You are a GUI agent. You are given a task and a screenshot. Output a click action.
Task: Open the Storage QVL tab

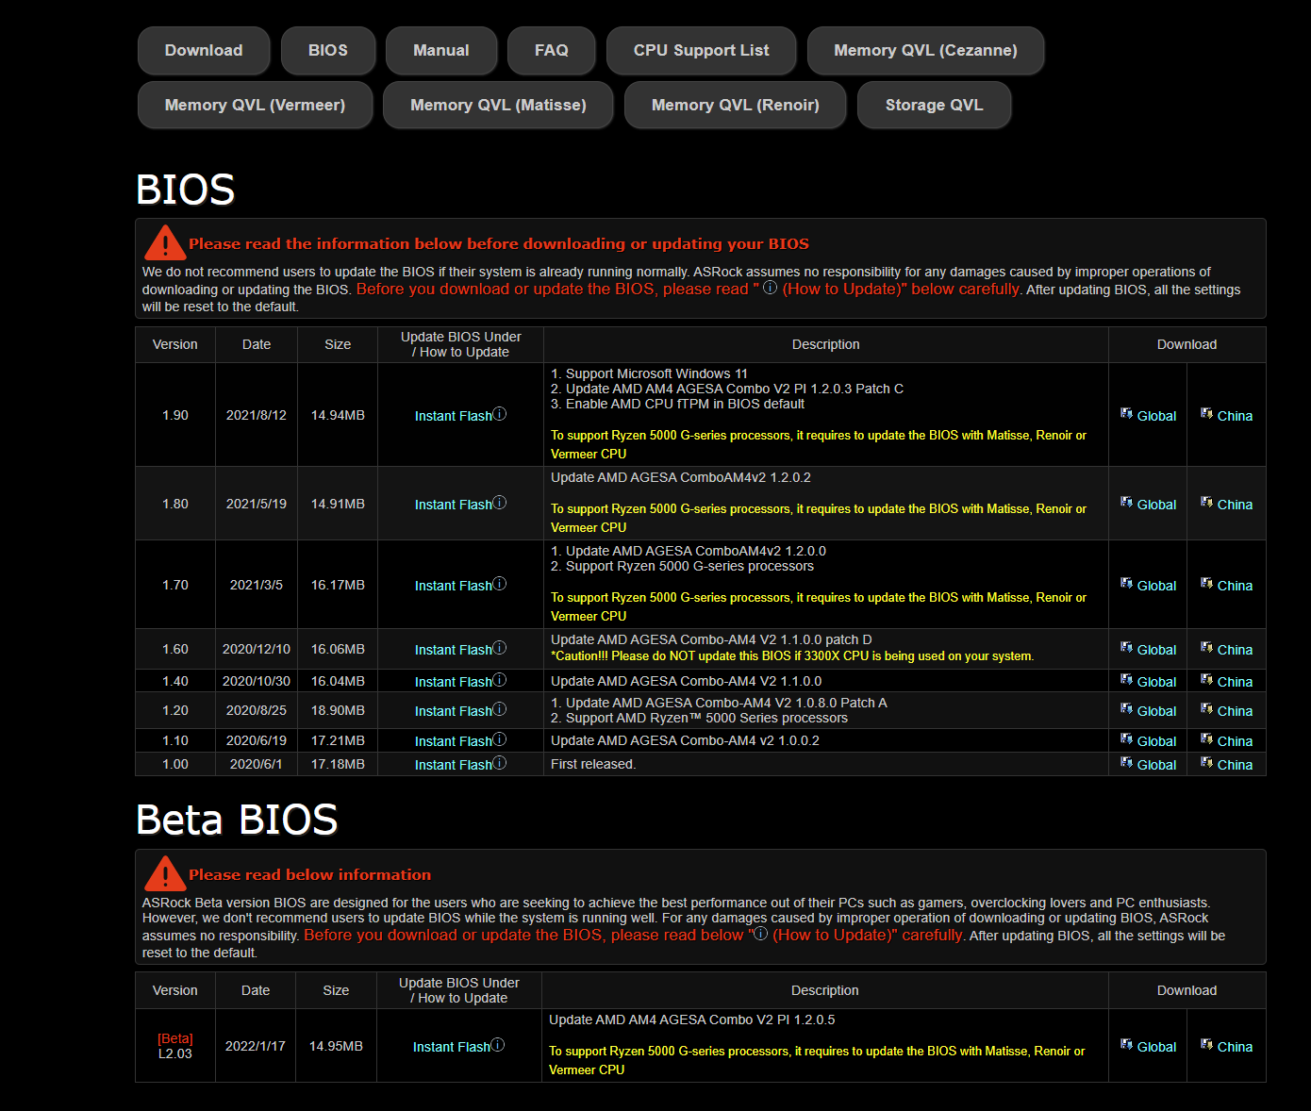[x=935, y=105]
